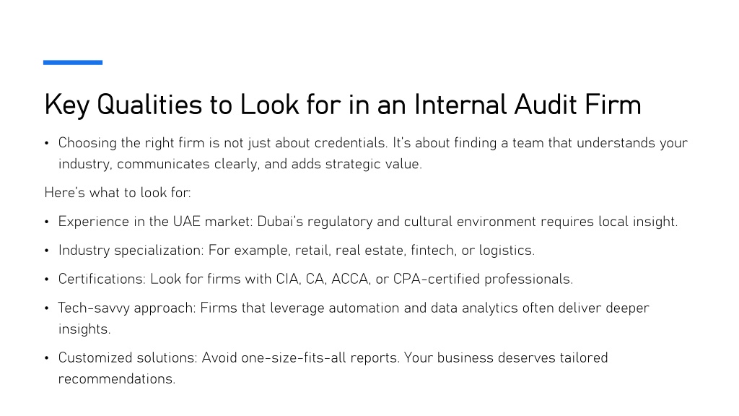Click the line 'industry, communicates clearly, and adds strategic value'
The width and height of the screenshot is (739, 416).
click(x=240, y=164)
